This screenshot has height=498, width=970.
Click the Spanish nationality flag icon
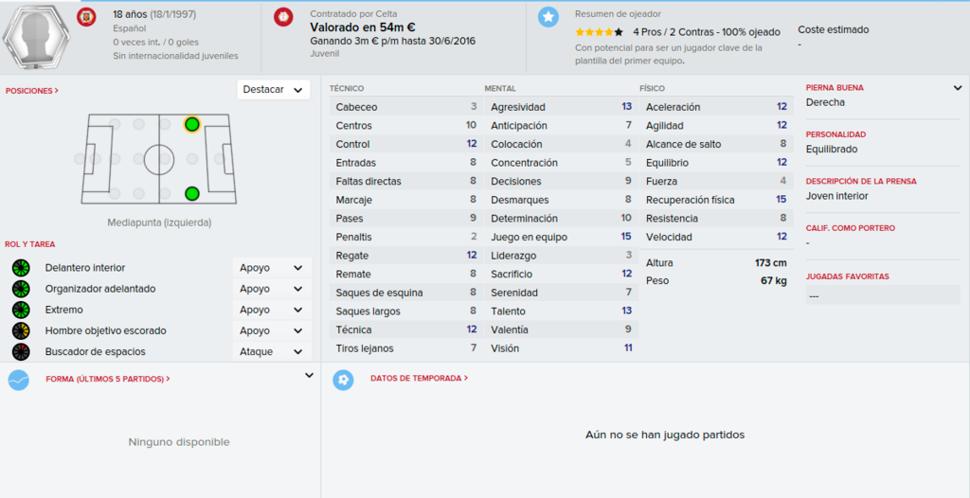86,17
